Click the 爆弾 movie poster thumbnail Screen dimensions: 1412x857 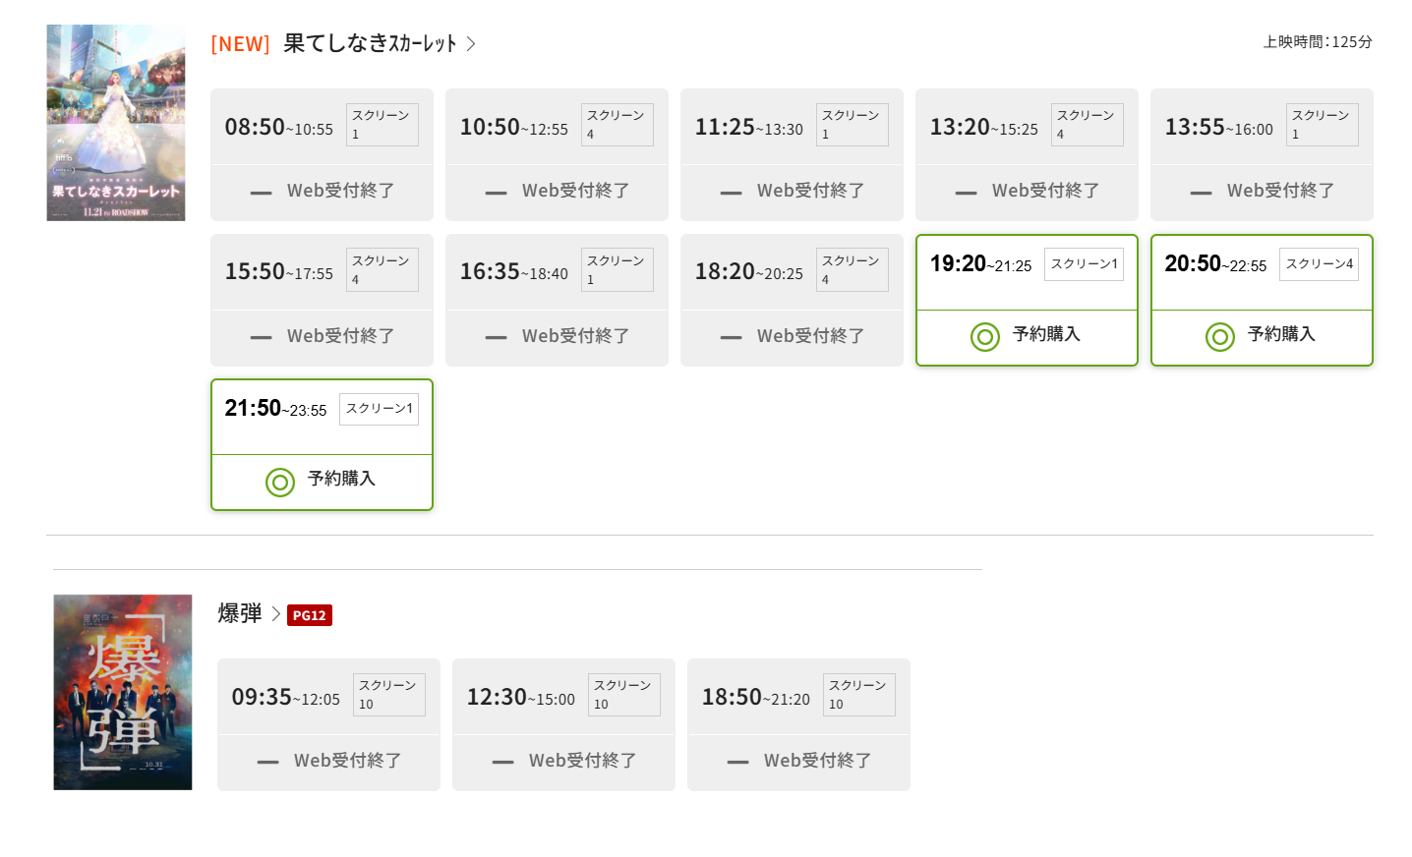(123, 692)
